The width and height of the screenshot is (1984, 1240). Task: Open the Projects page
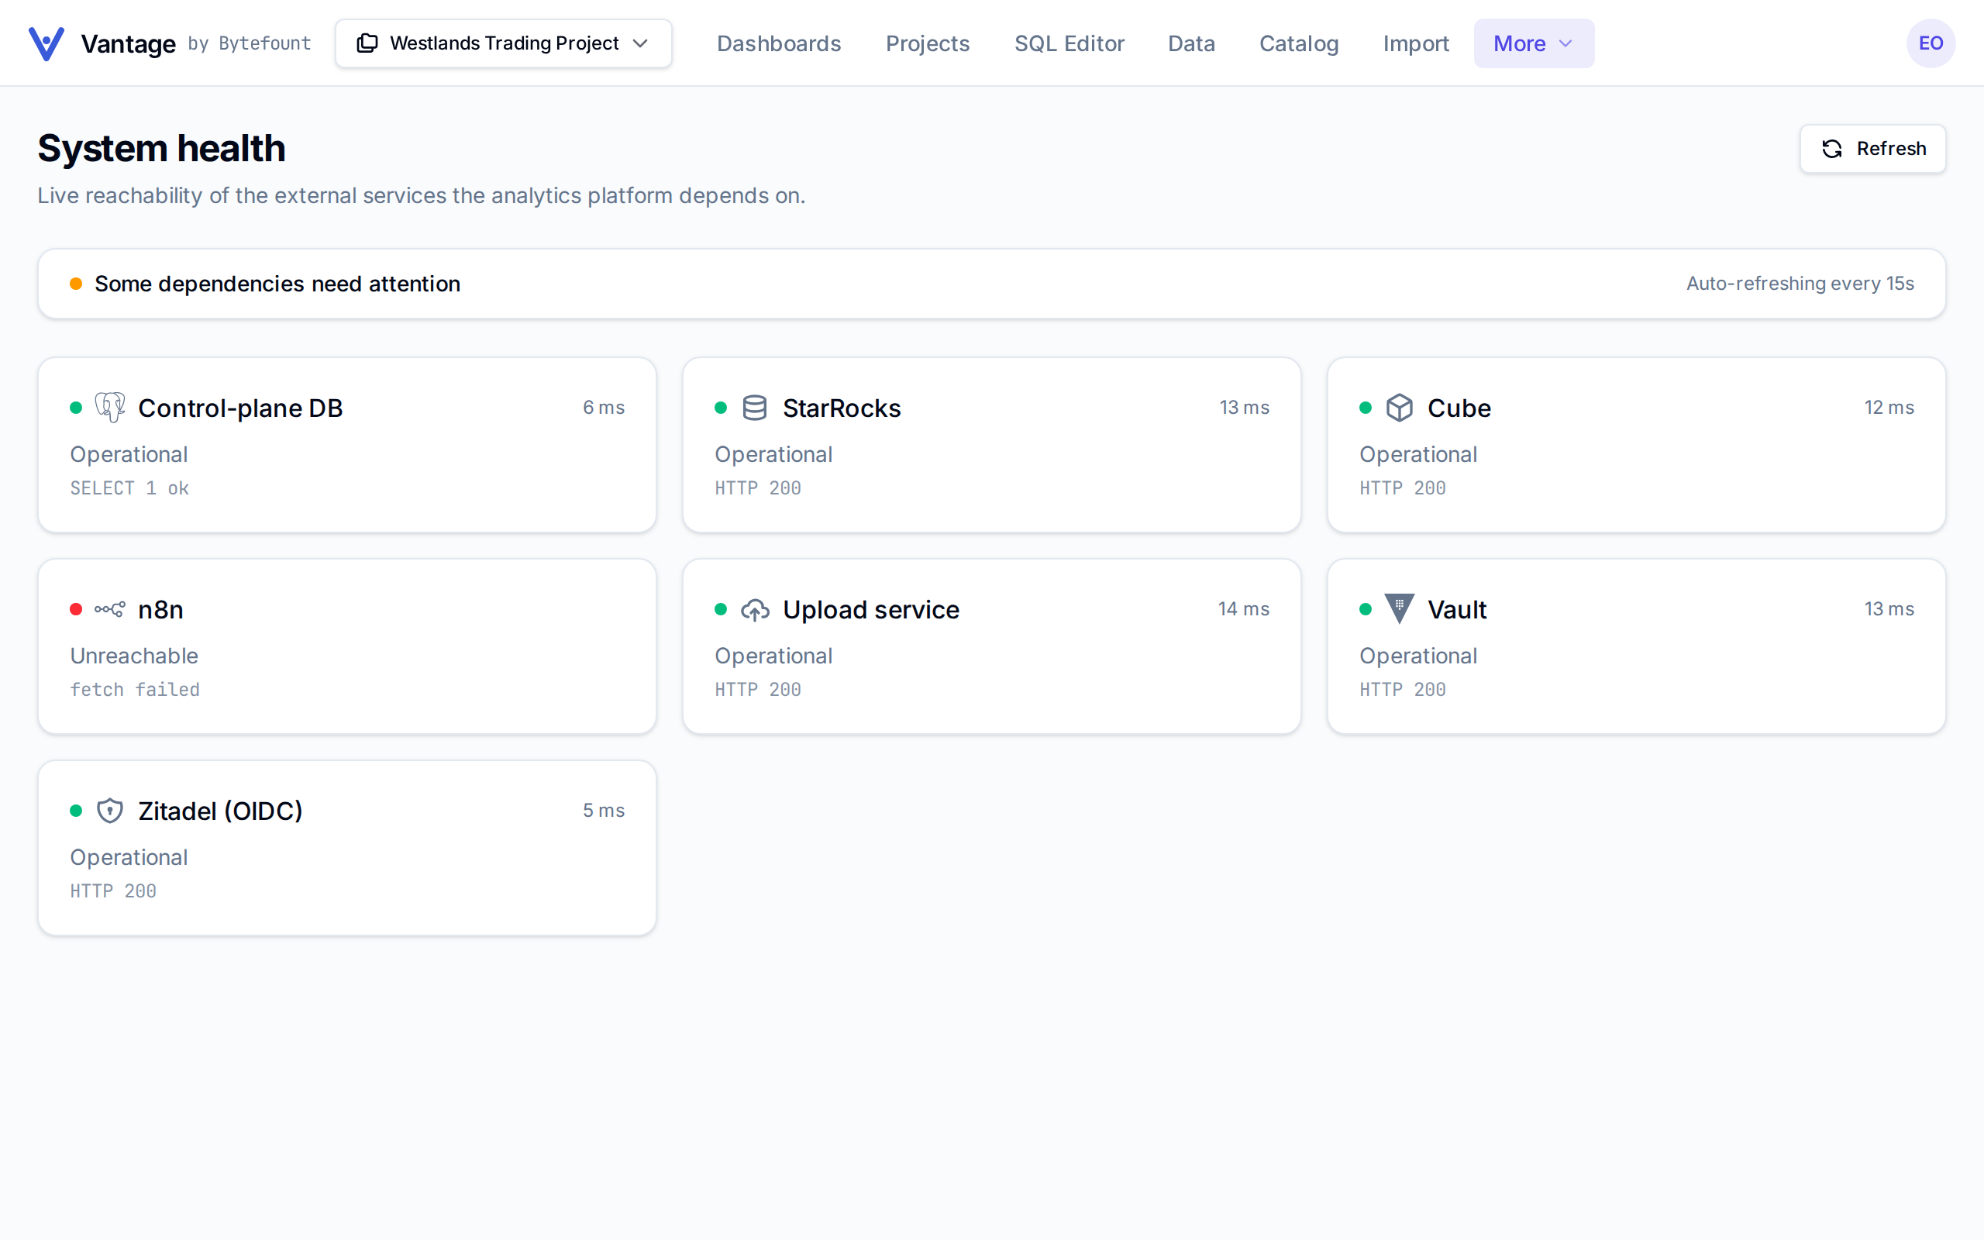point(927,43)
